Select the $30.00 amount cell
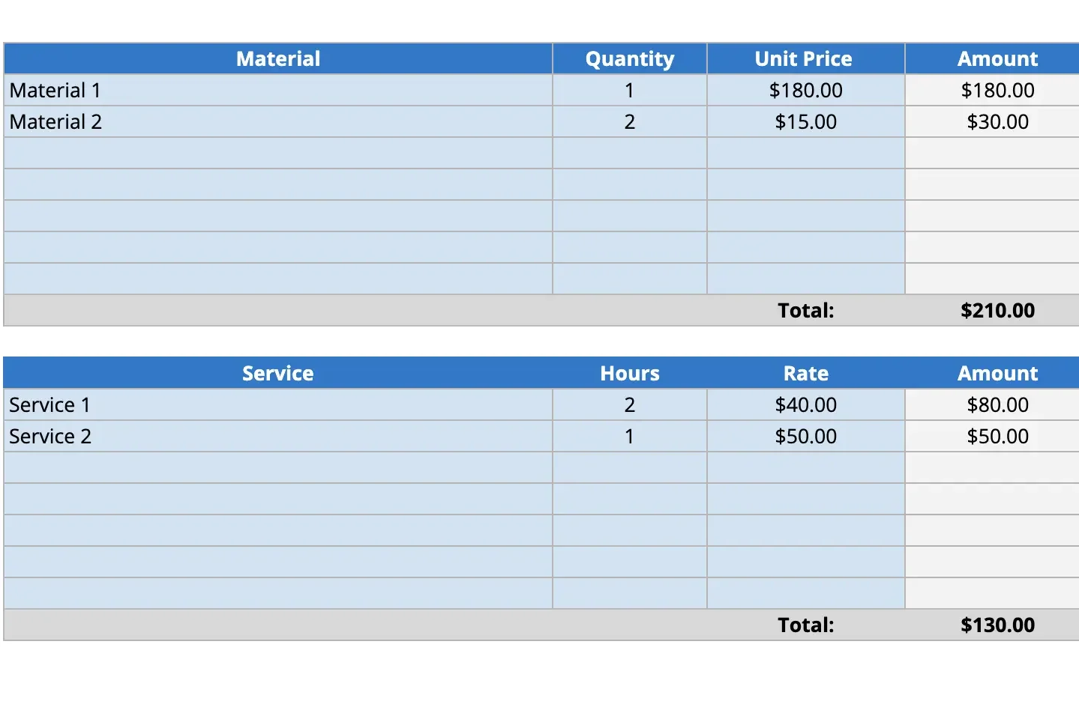The height and width of the screenshot is (713, 1079). point(997,122)
